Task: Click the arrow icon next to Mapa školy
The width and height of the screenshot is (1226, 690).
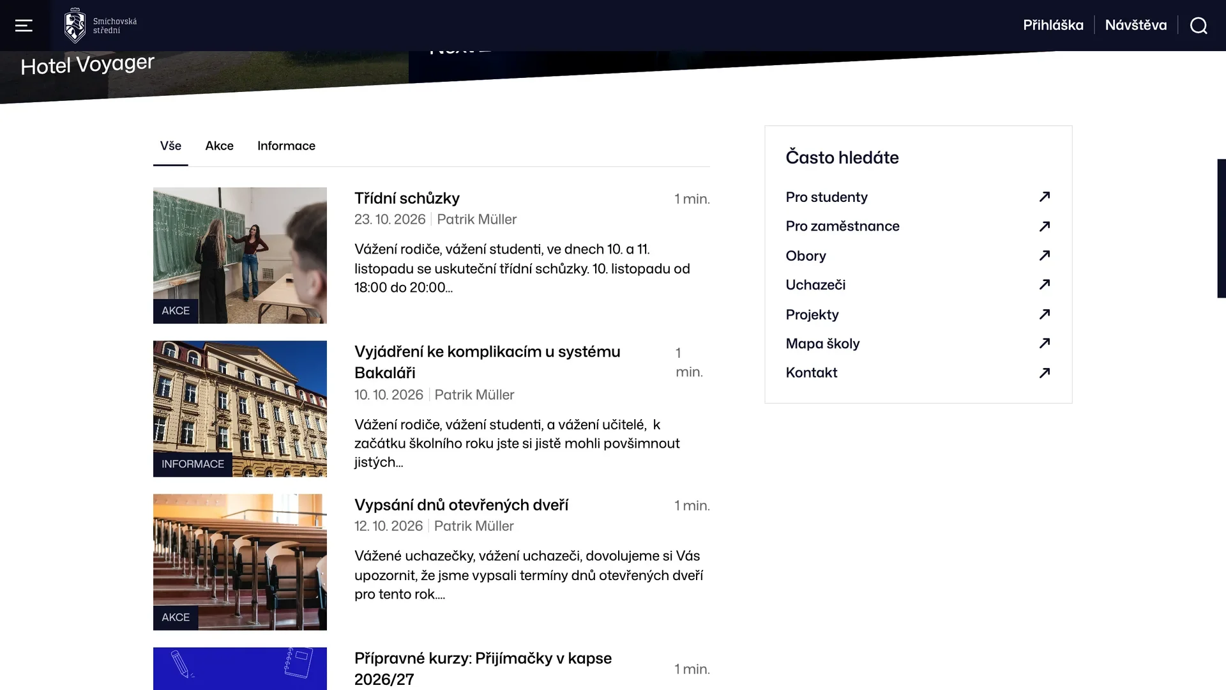Action: [x=1045, y=343]
